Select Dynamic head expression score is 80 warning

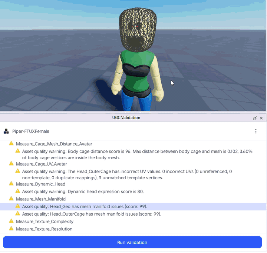133,192
